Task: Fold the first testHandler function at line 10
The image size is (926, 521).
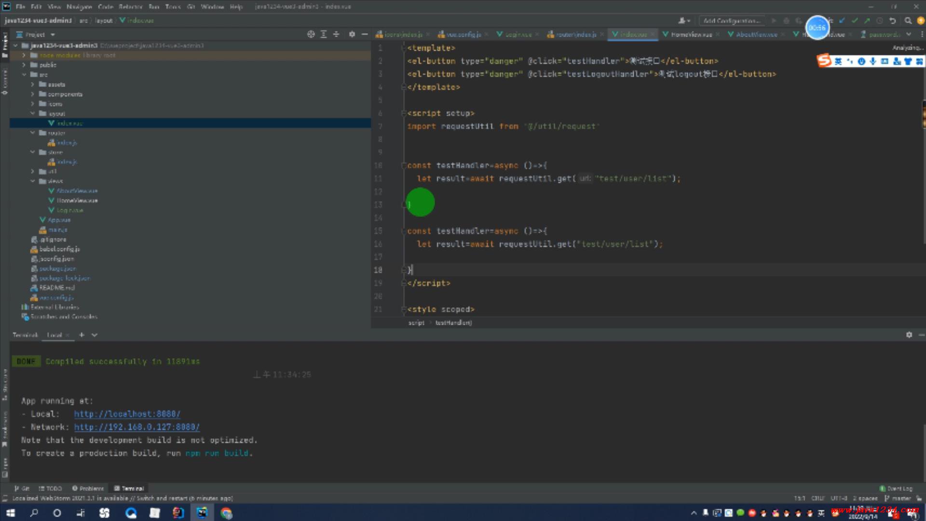Action: [x=403, y=165]
